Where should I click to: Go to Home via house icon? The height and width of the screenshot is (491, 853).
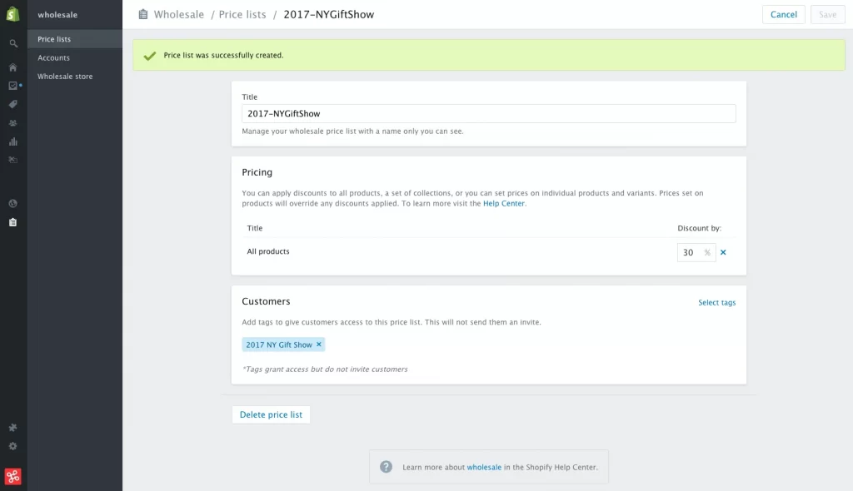(x=13, y=67)
